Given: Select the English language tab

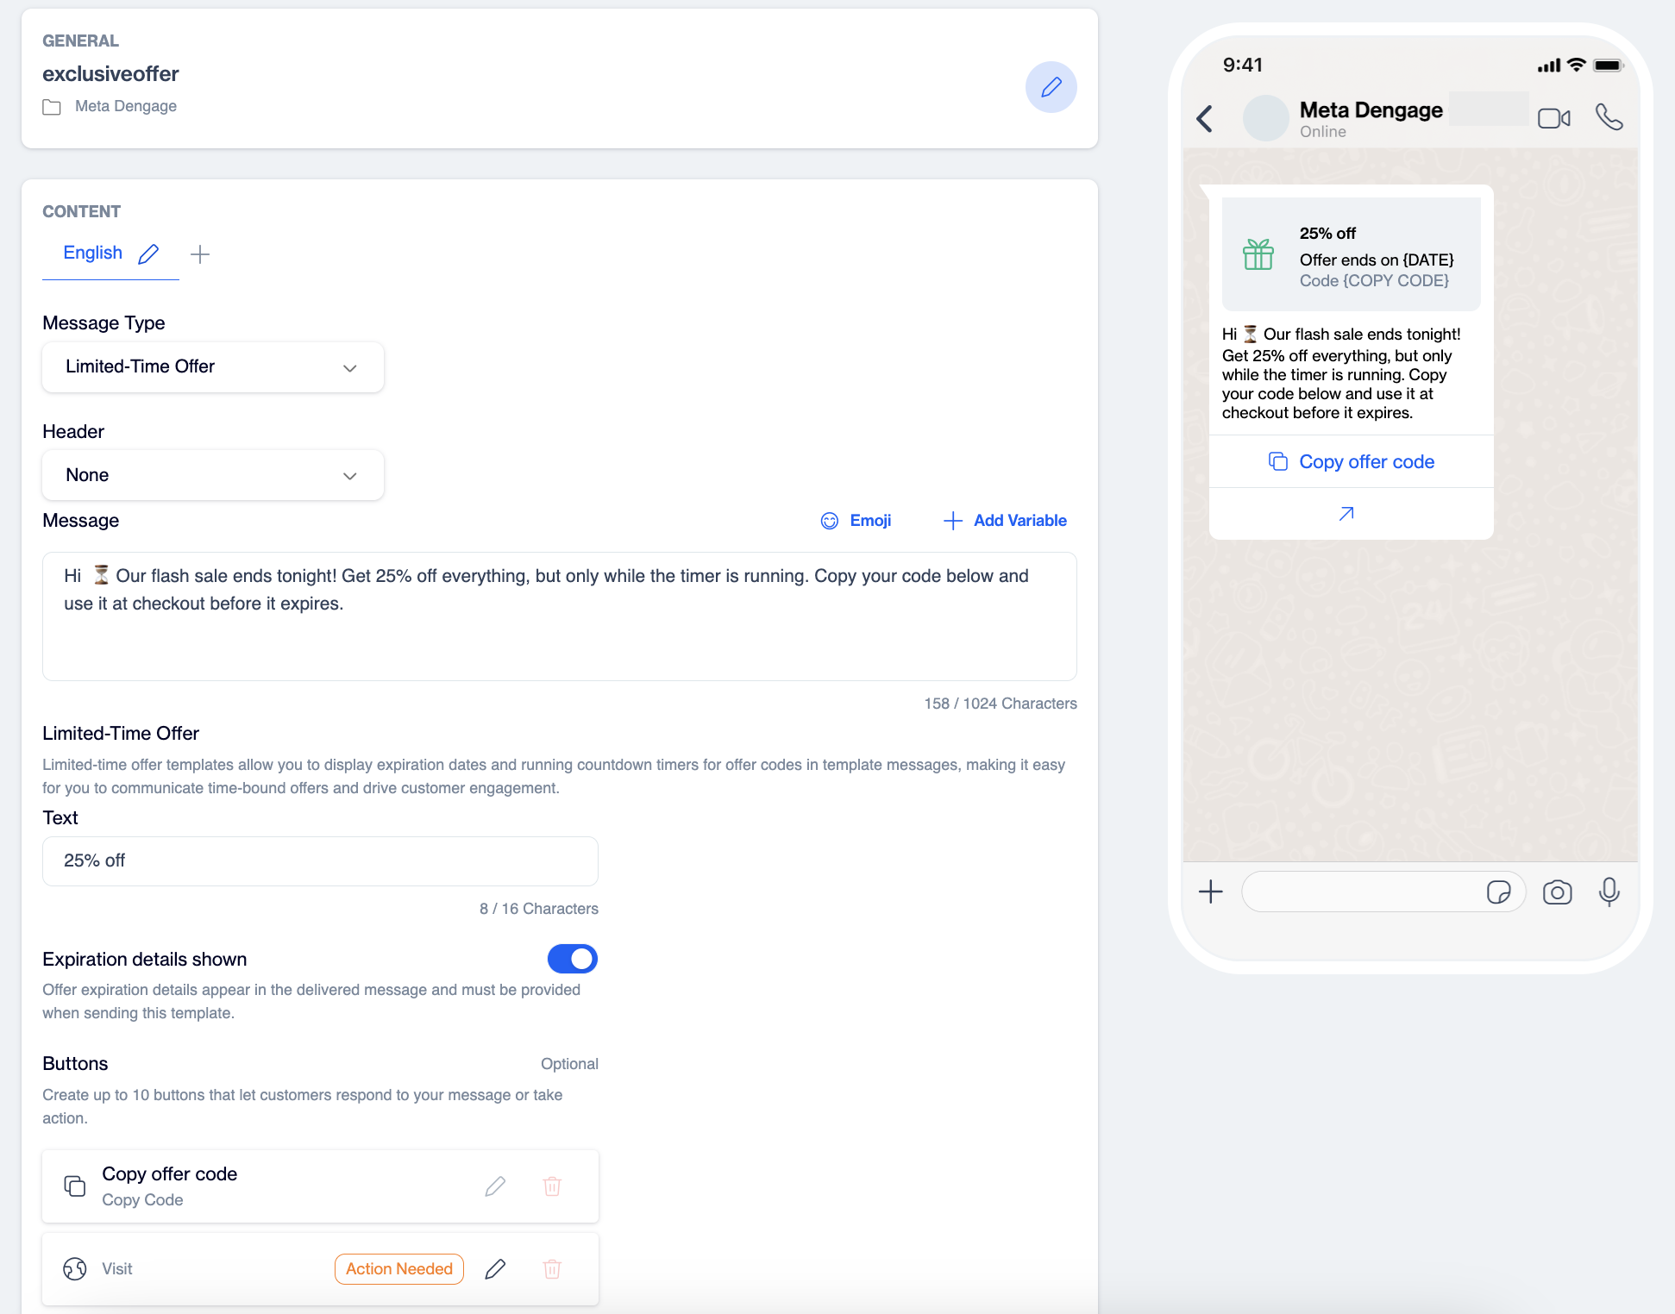Looking at the screenshot, I should [93, 253].
